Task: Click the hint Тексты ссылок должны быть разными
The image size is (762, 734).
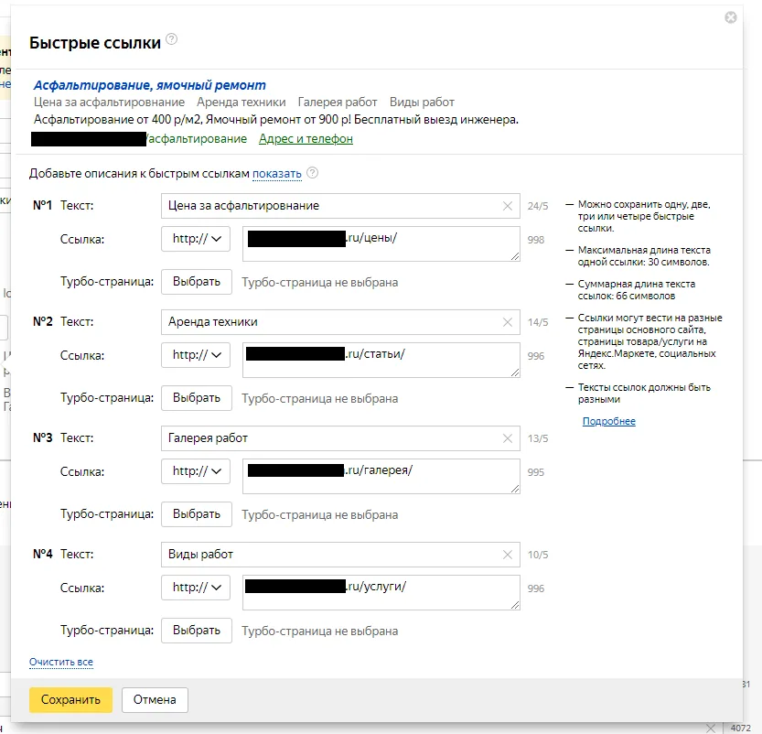Action: pyautogui.click(x=644, y=394)
